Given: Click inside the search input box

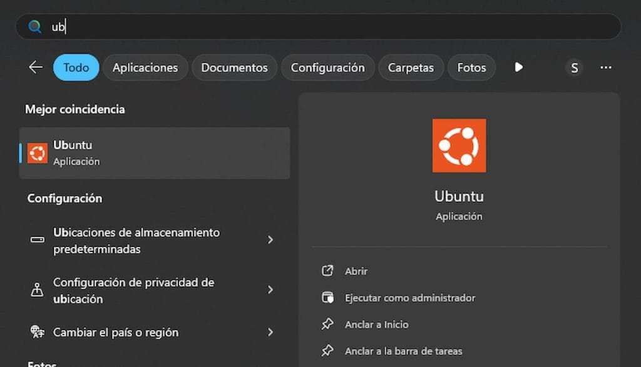Looking at the screenshot, I should tap(250, 27).
